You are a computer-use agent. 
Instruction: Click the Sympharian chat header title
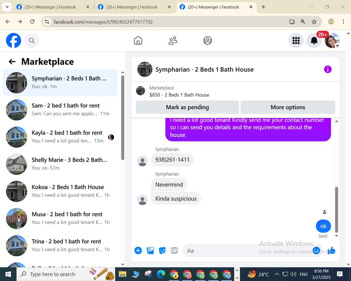click(205, 69)
